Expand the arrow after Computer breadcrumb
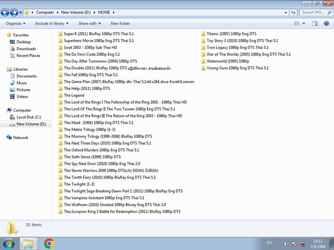Viewport: 334px width, 250px height. [57, 12]
